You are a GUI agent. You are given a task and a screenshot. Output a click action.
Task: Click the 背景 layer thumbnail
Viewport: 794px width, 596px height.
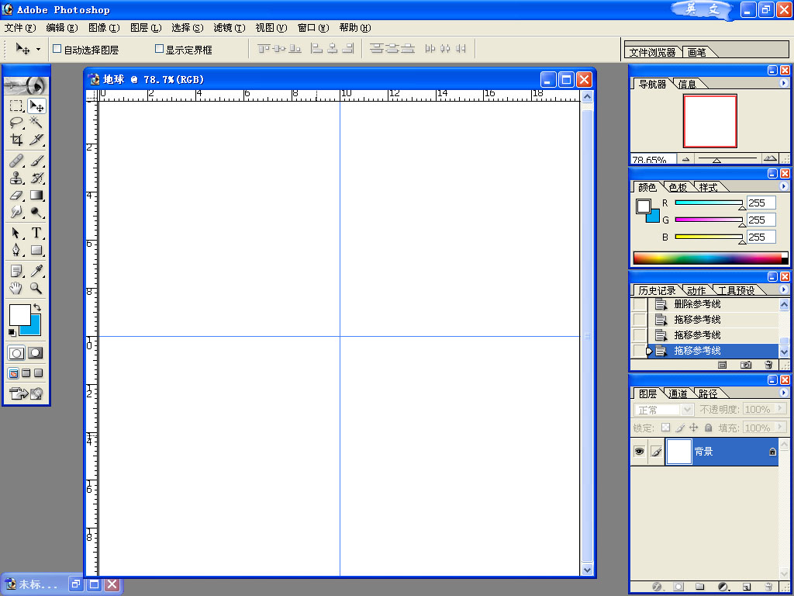click(x=678, y=451)
